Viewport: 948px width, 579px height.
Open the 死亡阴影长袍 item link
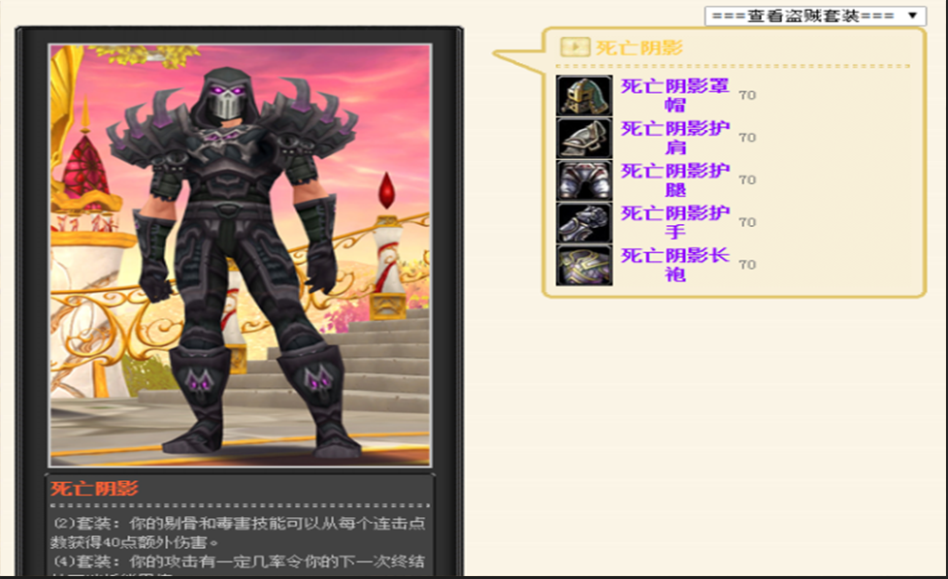click(674, 265)
